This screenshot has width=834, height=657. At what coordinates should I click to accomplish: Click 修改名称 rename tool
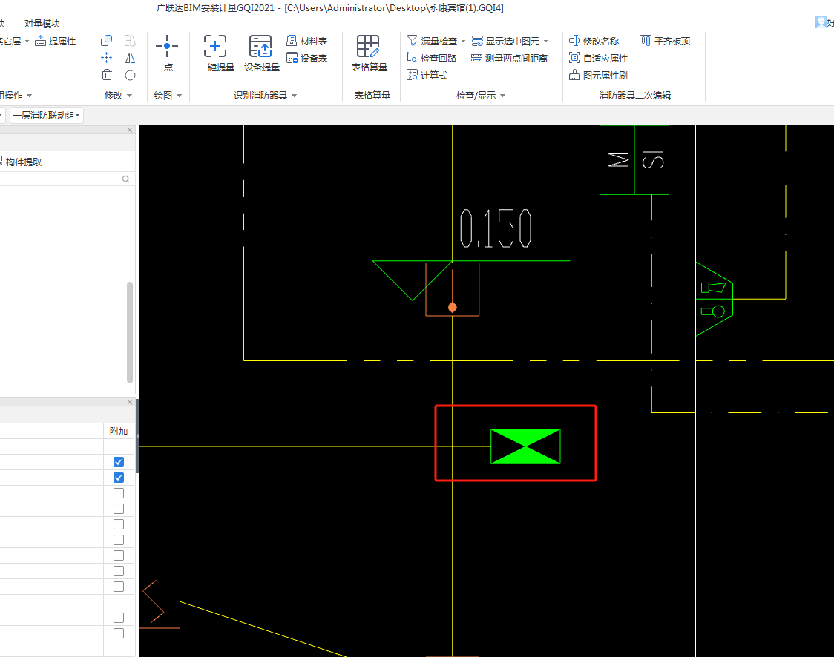[x=594, y=41]
